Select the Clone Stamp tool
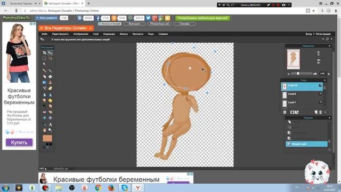The width and height of the screenshot is (341, 192). (50, 82)
